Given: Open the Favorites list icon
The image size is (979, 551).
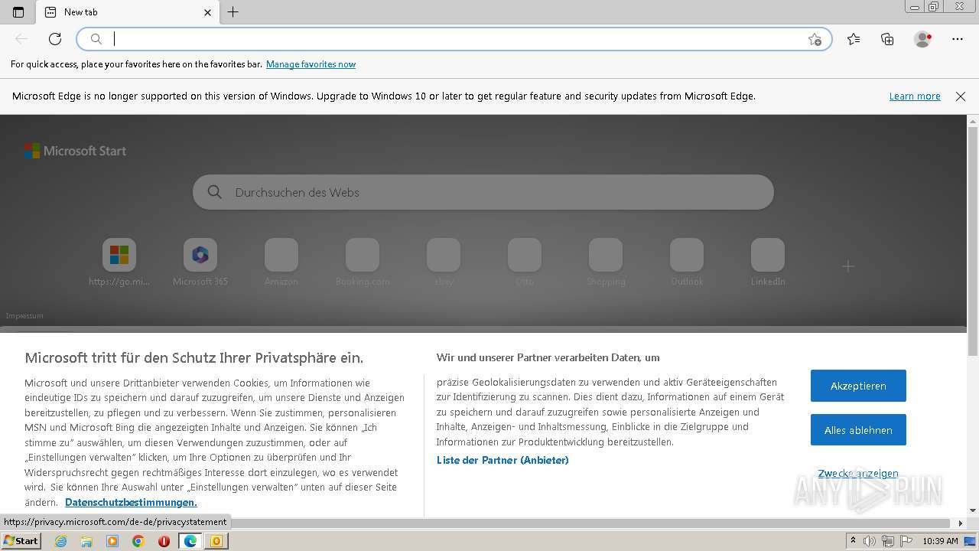Looking at the screenshot, I should click(x=854, y=39).
